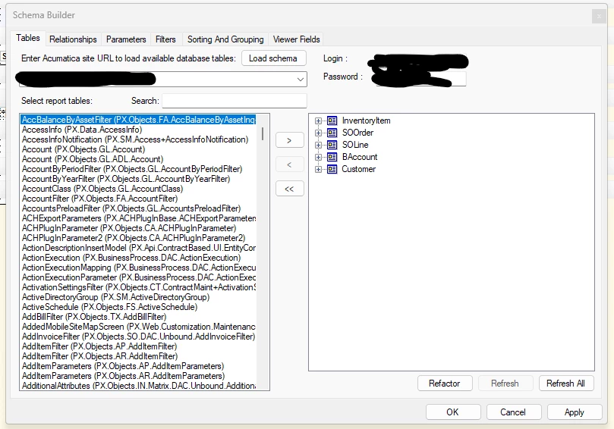Select AccBalanceByAssetFilter list entry

[139, 120]
